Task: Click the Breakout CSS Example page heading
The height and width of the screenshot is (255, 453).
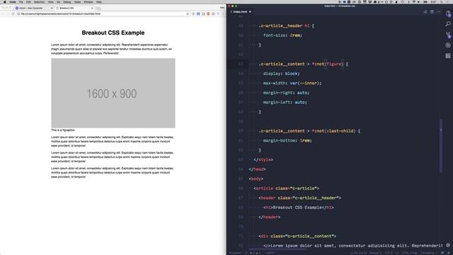Action: point(113,33)
